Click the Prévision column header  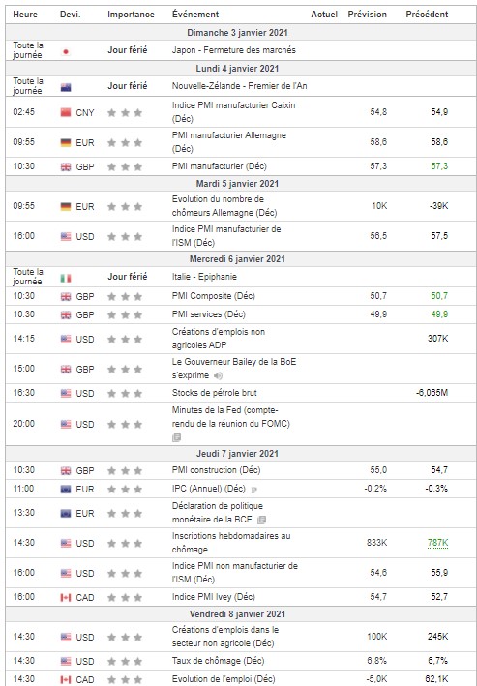pyautogui.click(x=367, y=14)
